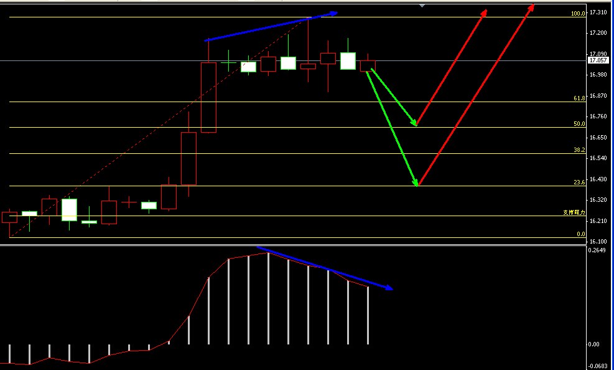The height and width of the screenshot is (370, 614).
Task: Click the chart shift triangle marker at top
Action: tap(422, 5)
